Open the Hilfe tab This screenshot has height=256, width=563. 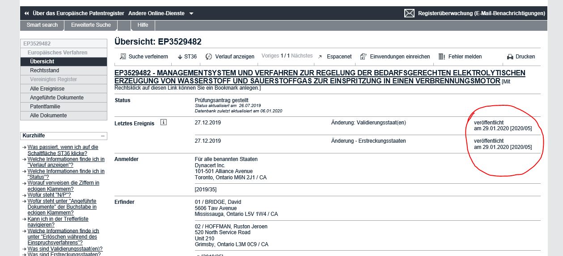point(143,25)
